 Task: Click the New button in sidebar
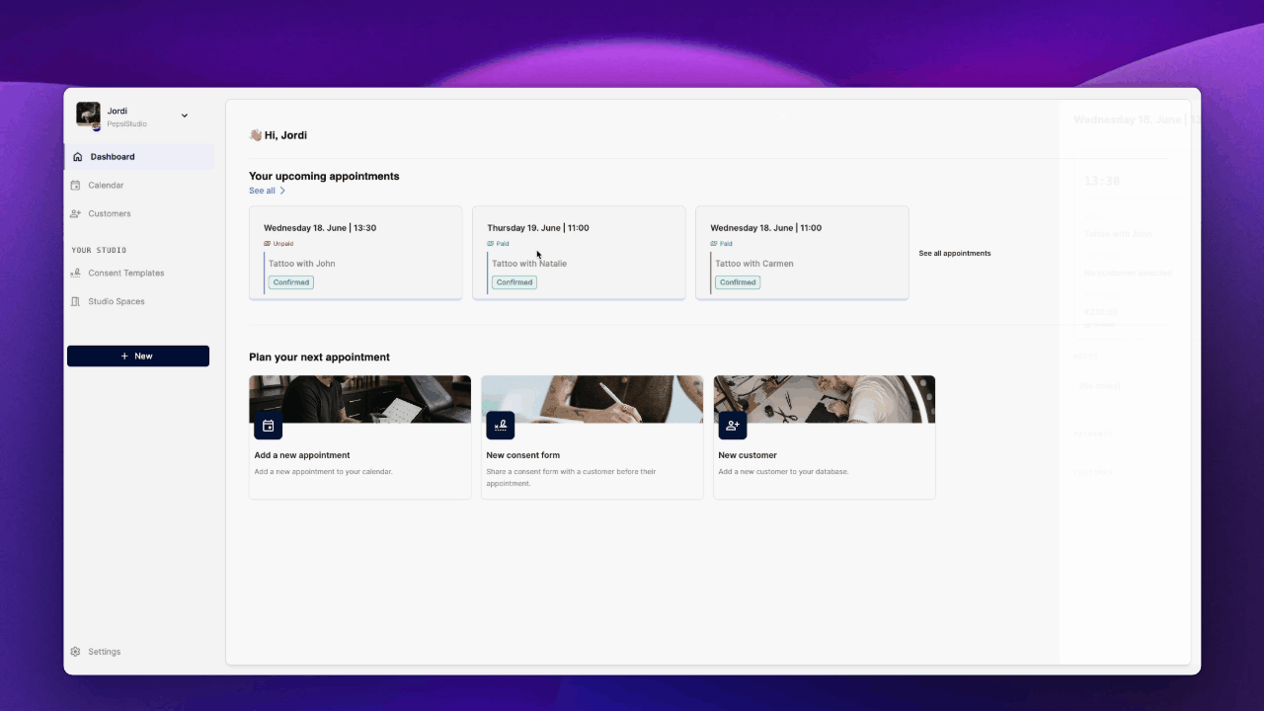(x=138, y=356)
